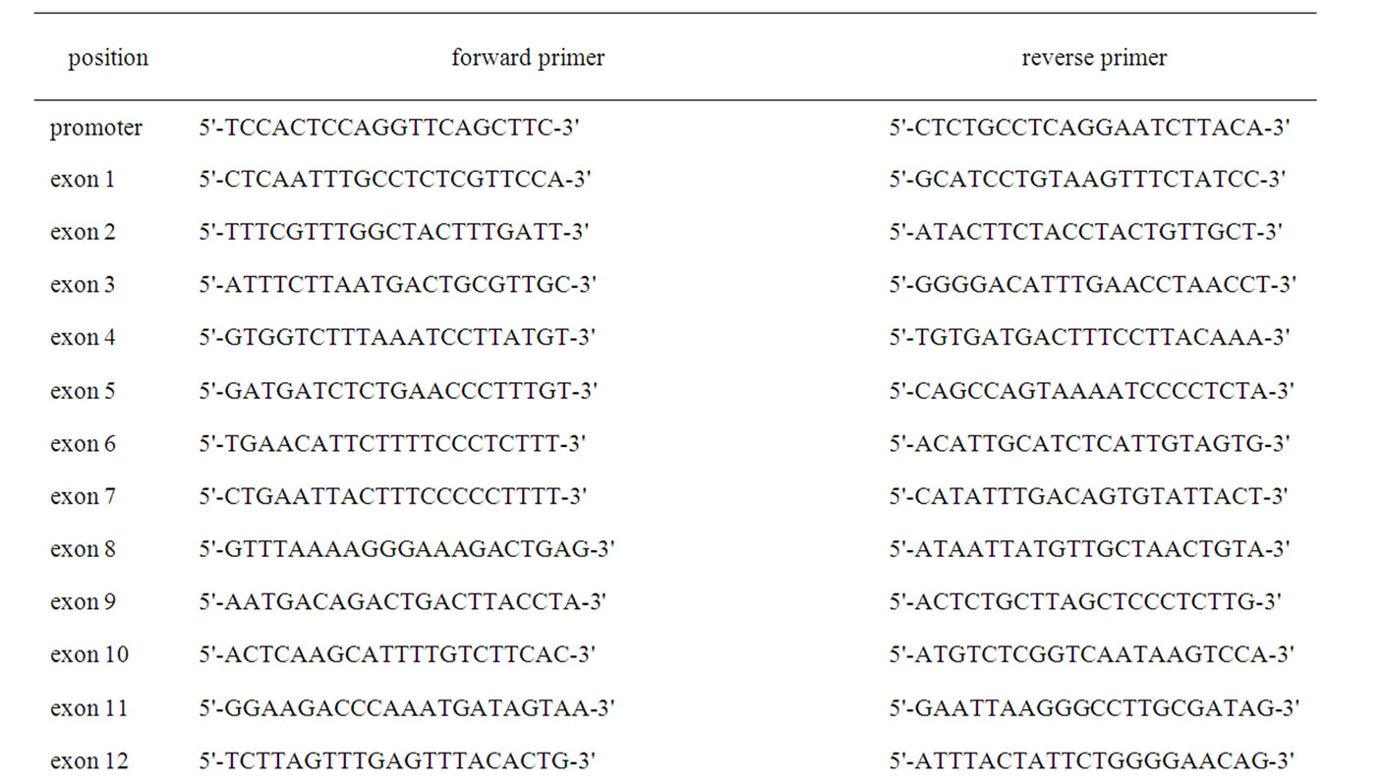Click exon 12 reverse primer ATTTACTATTCTGGGGAACAG
Viewport: 1382px width, 783px height.
(x=1092, y=760)
